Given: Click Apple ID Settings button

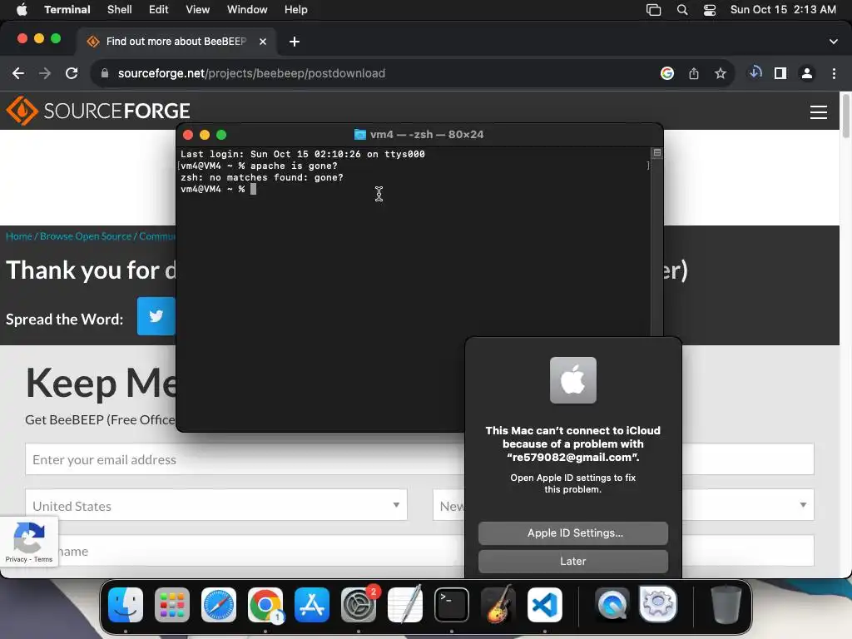Looking at the screenshot, I should coord(572,533).
